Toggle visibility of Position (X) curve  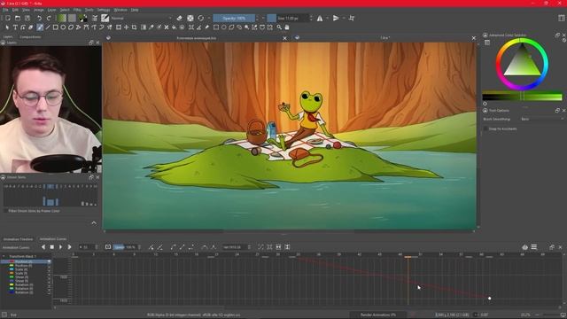(49, 261)
